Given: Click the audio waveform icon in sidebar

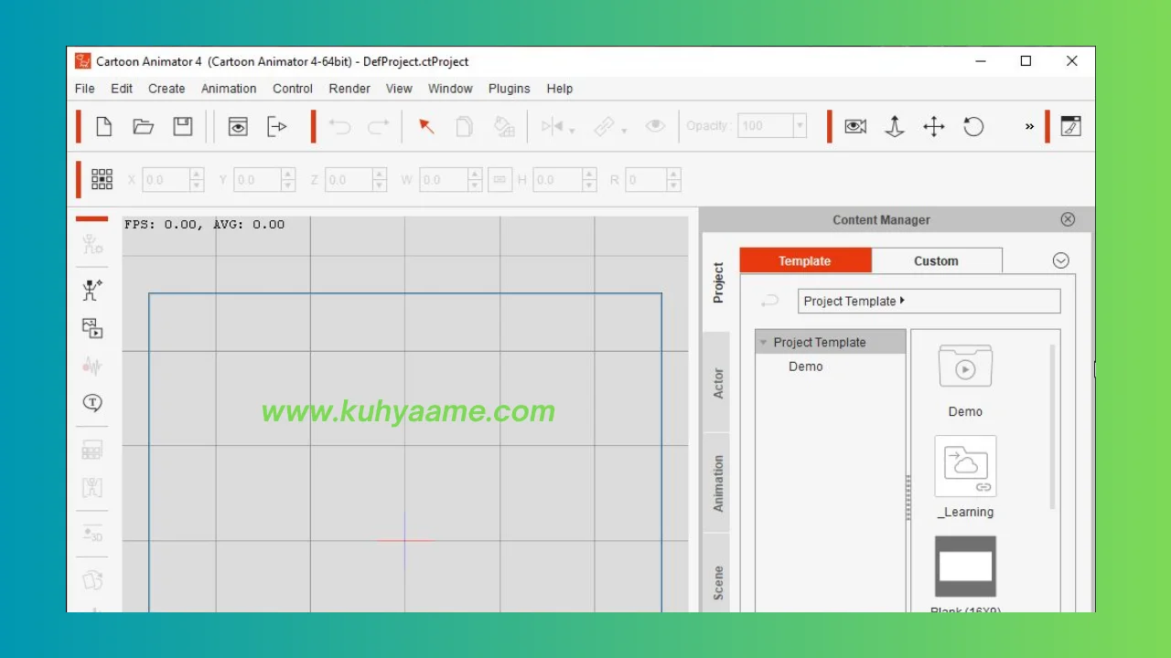Looking at the screenshot, I should [92, 366].
